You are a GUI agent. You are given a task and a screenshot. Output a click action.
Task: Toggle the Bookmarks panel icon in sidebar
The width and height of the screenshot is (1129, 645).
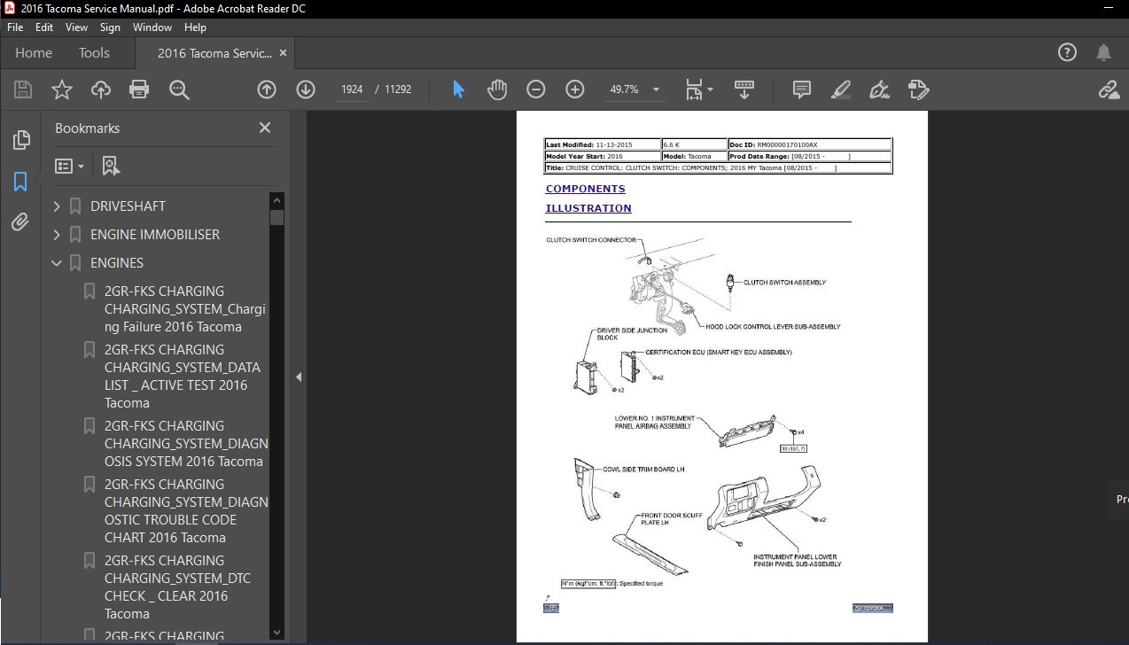[x=20, y=182]
